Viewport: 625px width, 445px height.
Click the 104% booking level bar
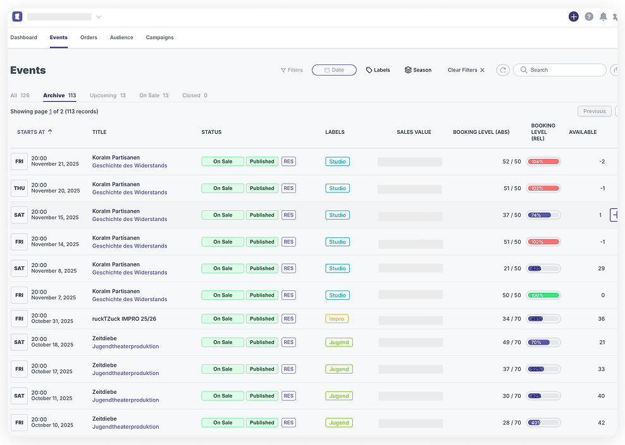(543, 162)
